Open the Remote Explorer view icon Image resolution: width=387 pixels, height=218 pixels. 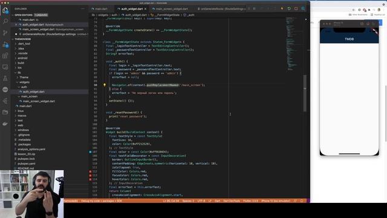point(5,67)
